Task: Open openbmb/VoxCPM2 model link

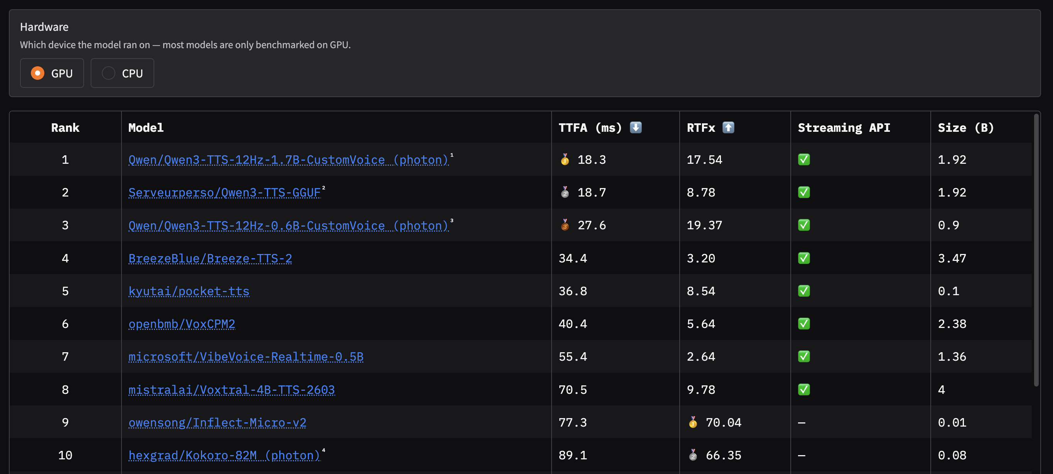Action: click(182, 324)
